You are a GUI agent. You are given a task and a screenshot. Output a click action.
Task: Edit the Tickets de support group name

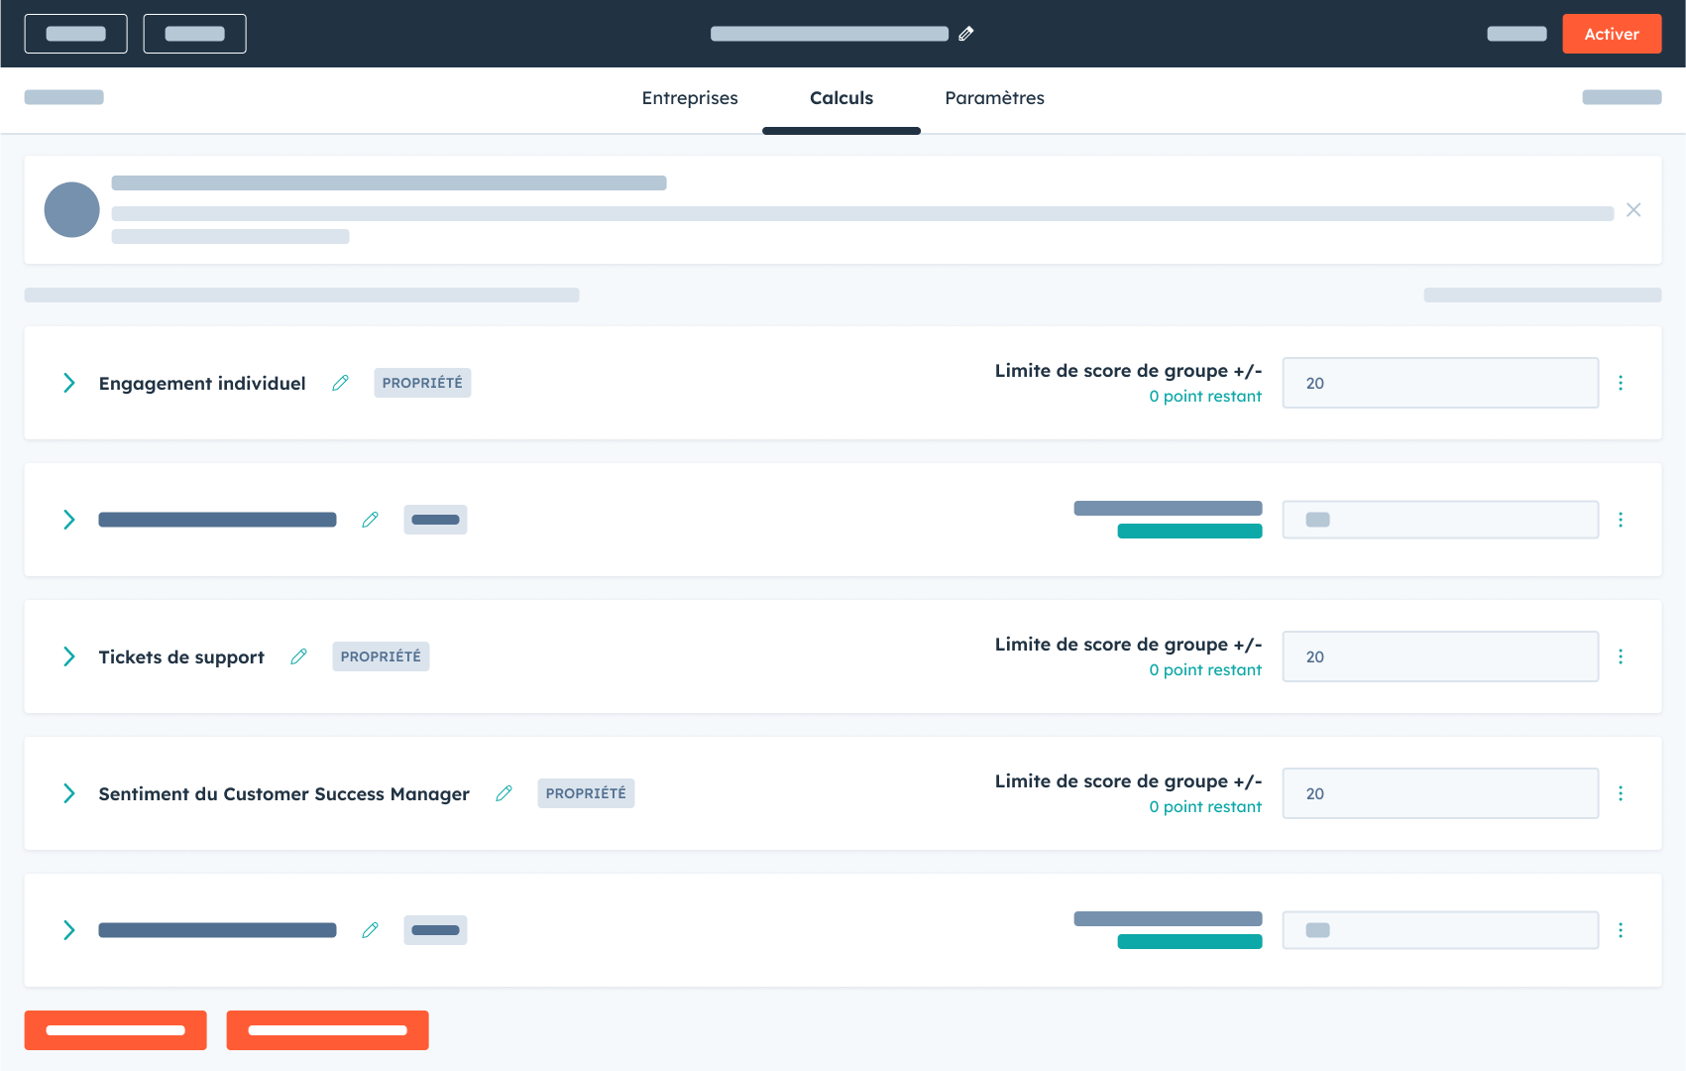(298, 656)
